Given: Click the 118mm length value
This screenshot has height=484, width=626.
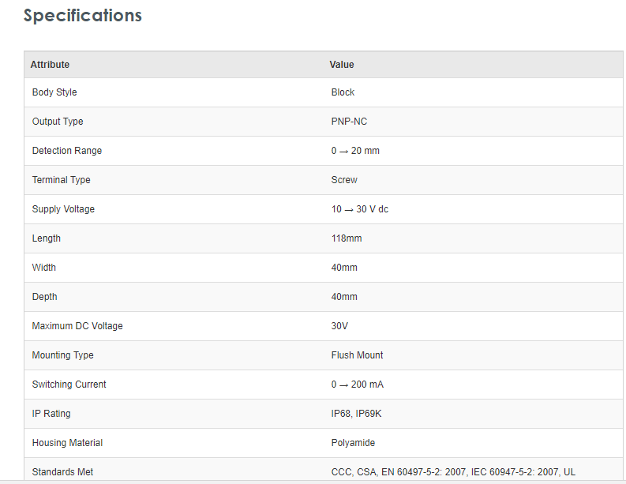Looking at the screenshot, I should pyautogui.click(x=347, y=238).
